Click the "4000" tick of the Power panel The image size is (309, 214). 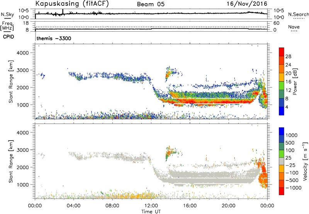(x=22, y=53)
